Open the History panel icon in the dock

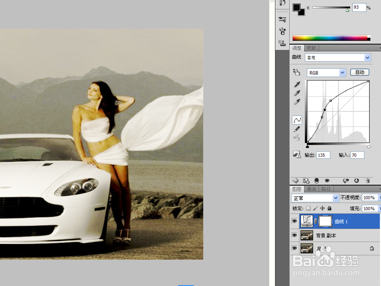(x=282, y=3)
